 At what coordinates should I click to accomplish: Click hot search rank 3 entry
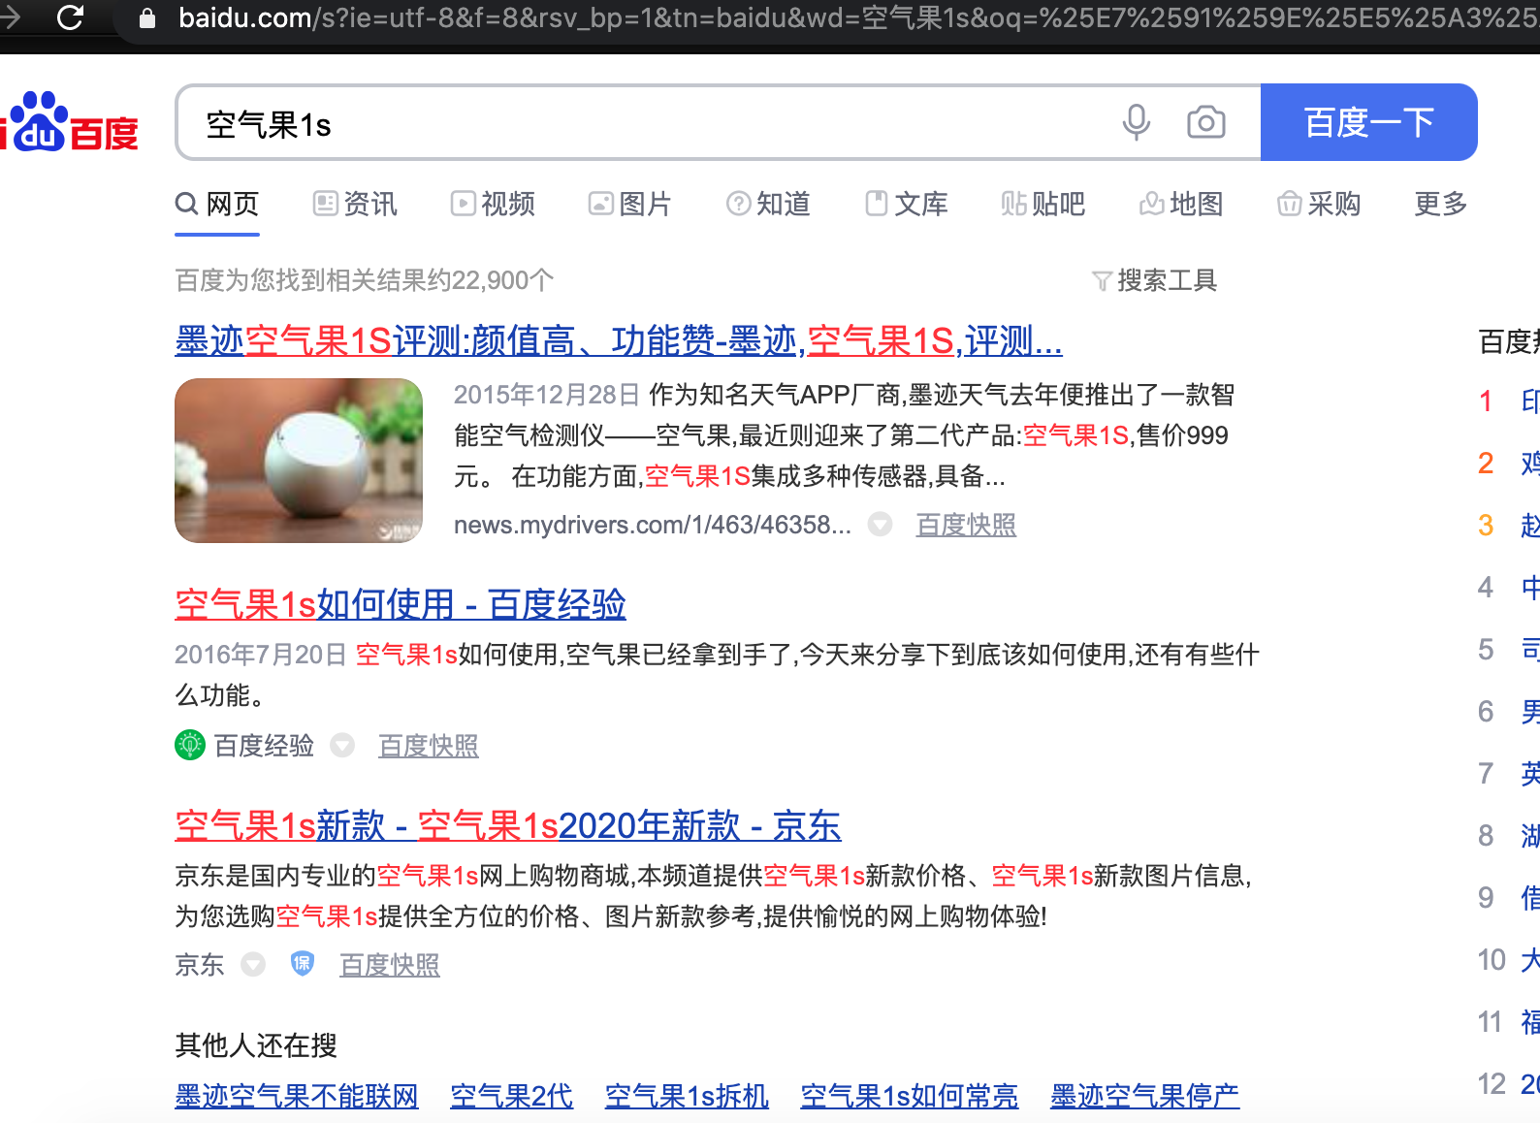(1530, 525)
